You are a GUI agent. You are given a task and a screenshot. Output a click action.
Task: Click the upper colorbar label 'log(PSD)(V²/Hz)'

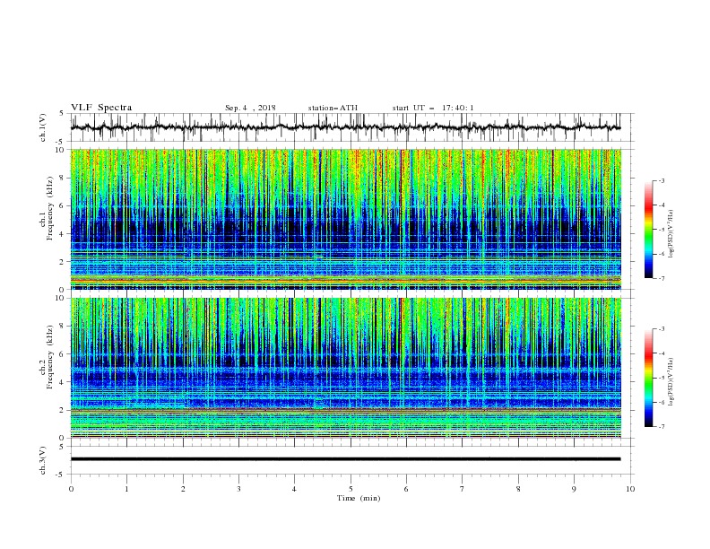671,234
